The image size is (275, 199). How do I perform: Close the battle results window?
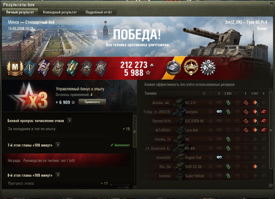tap(272, 4)
